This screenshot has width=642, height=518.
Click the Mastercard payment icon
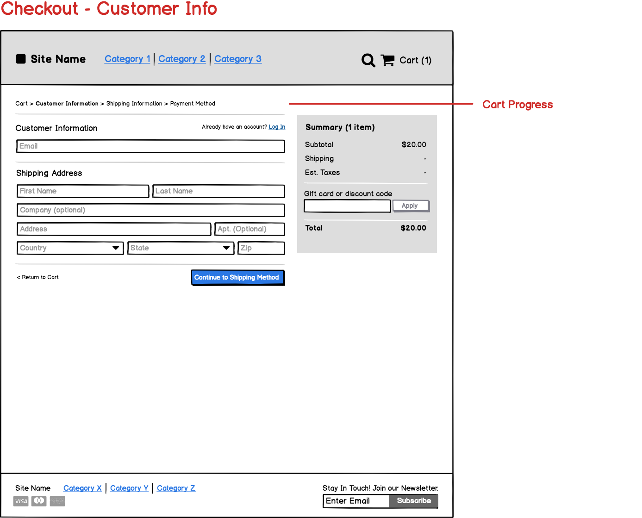pos(39,501)
